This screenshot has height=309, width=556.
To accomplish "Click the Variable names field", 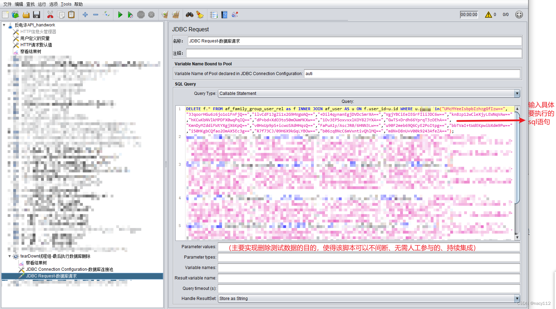I will 369,268.
